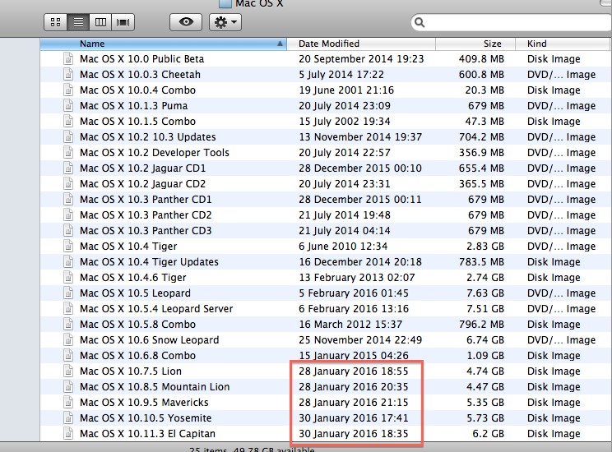Select Mac OS X 10.6.8 Combo file icon
This screenshot has height=452, width=612.
click(68, 355)
